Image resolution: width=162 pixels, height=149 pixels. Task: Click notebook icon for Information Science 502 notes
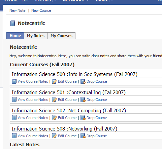[x=14, y=118]
